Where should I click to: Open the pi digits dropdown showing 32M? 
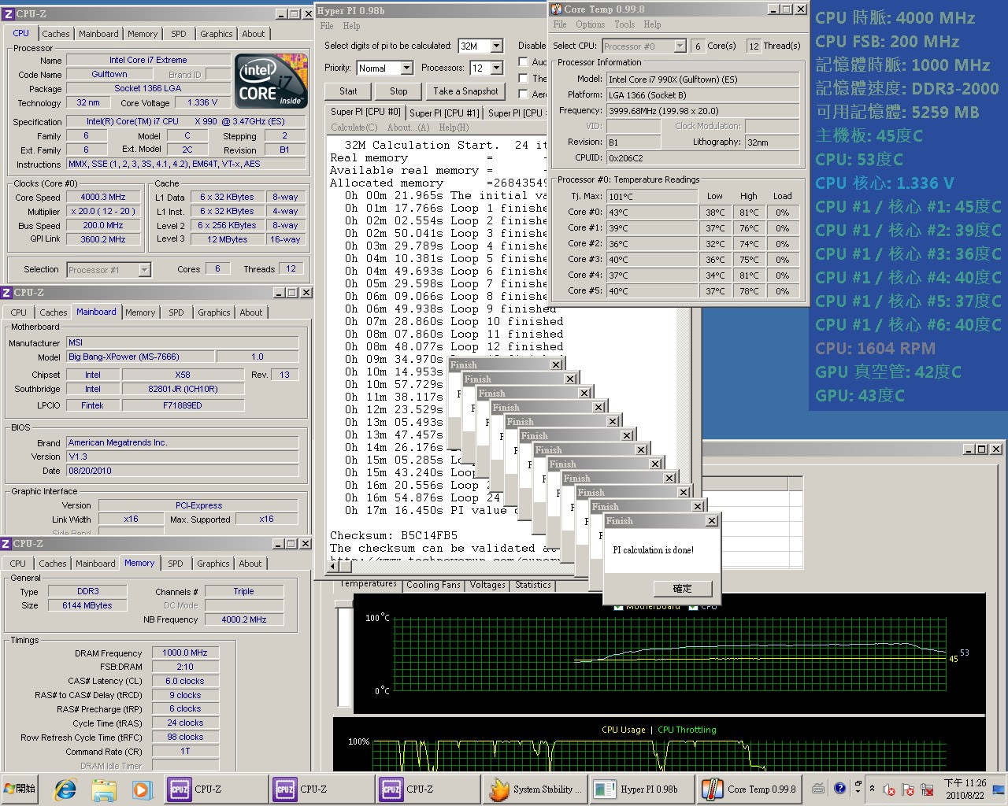pyautogui.click(x=497, y=46)
